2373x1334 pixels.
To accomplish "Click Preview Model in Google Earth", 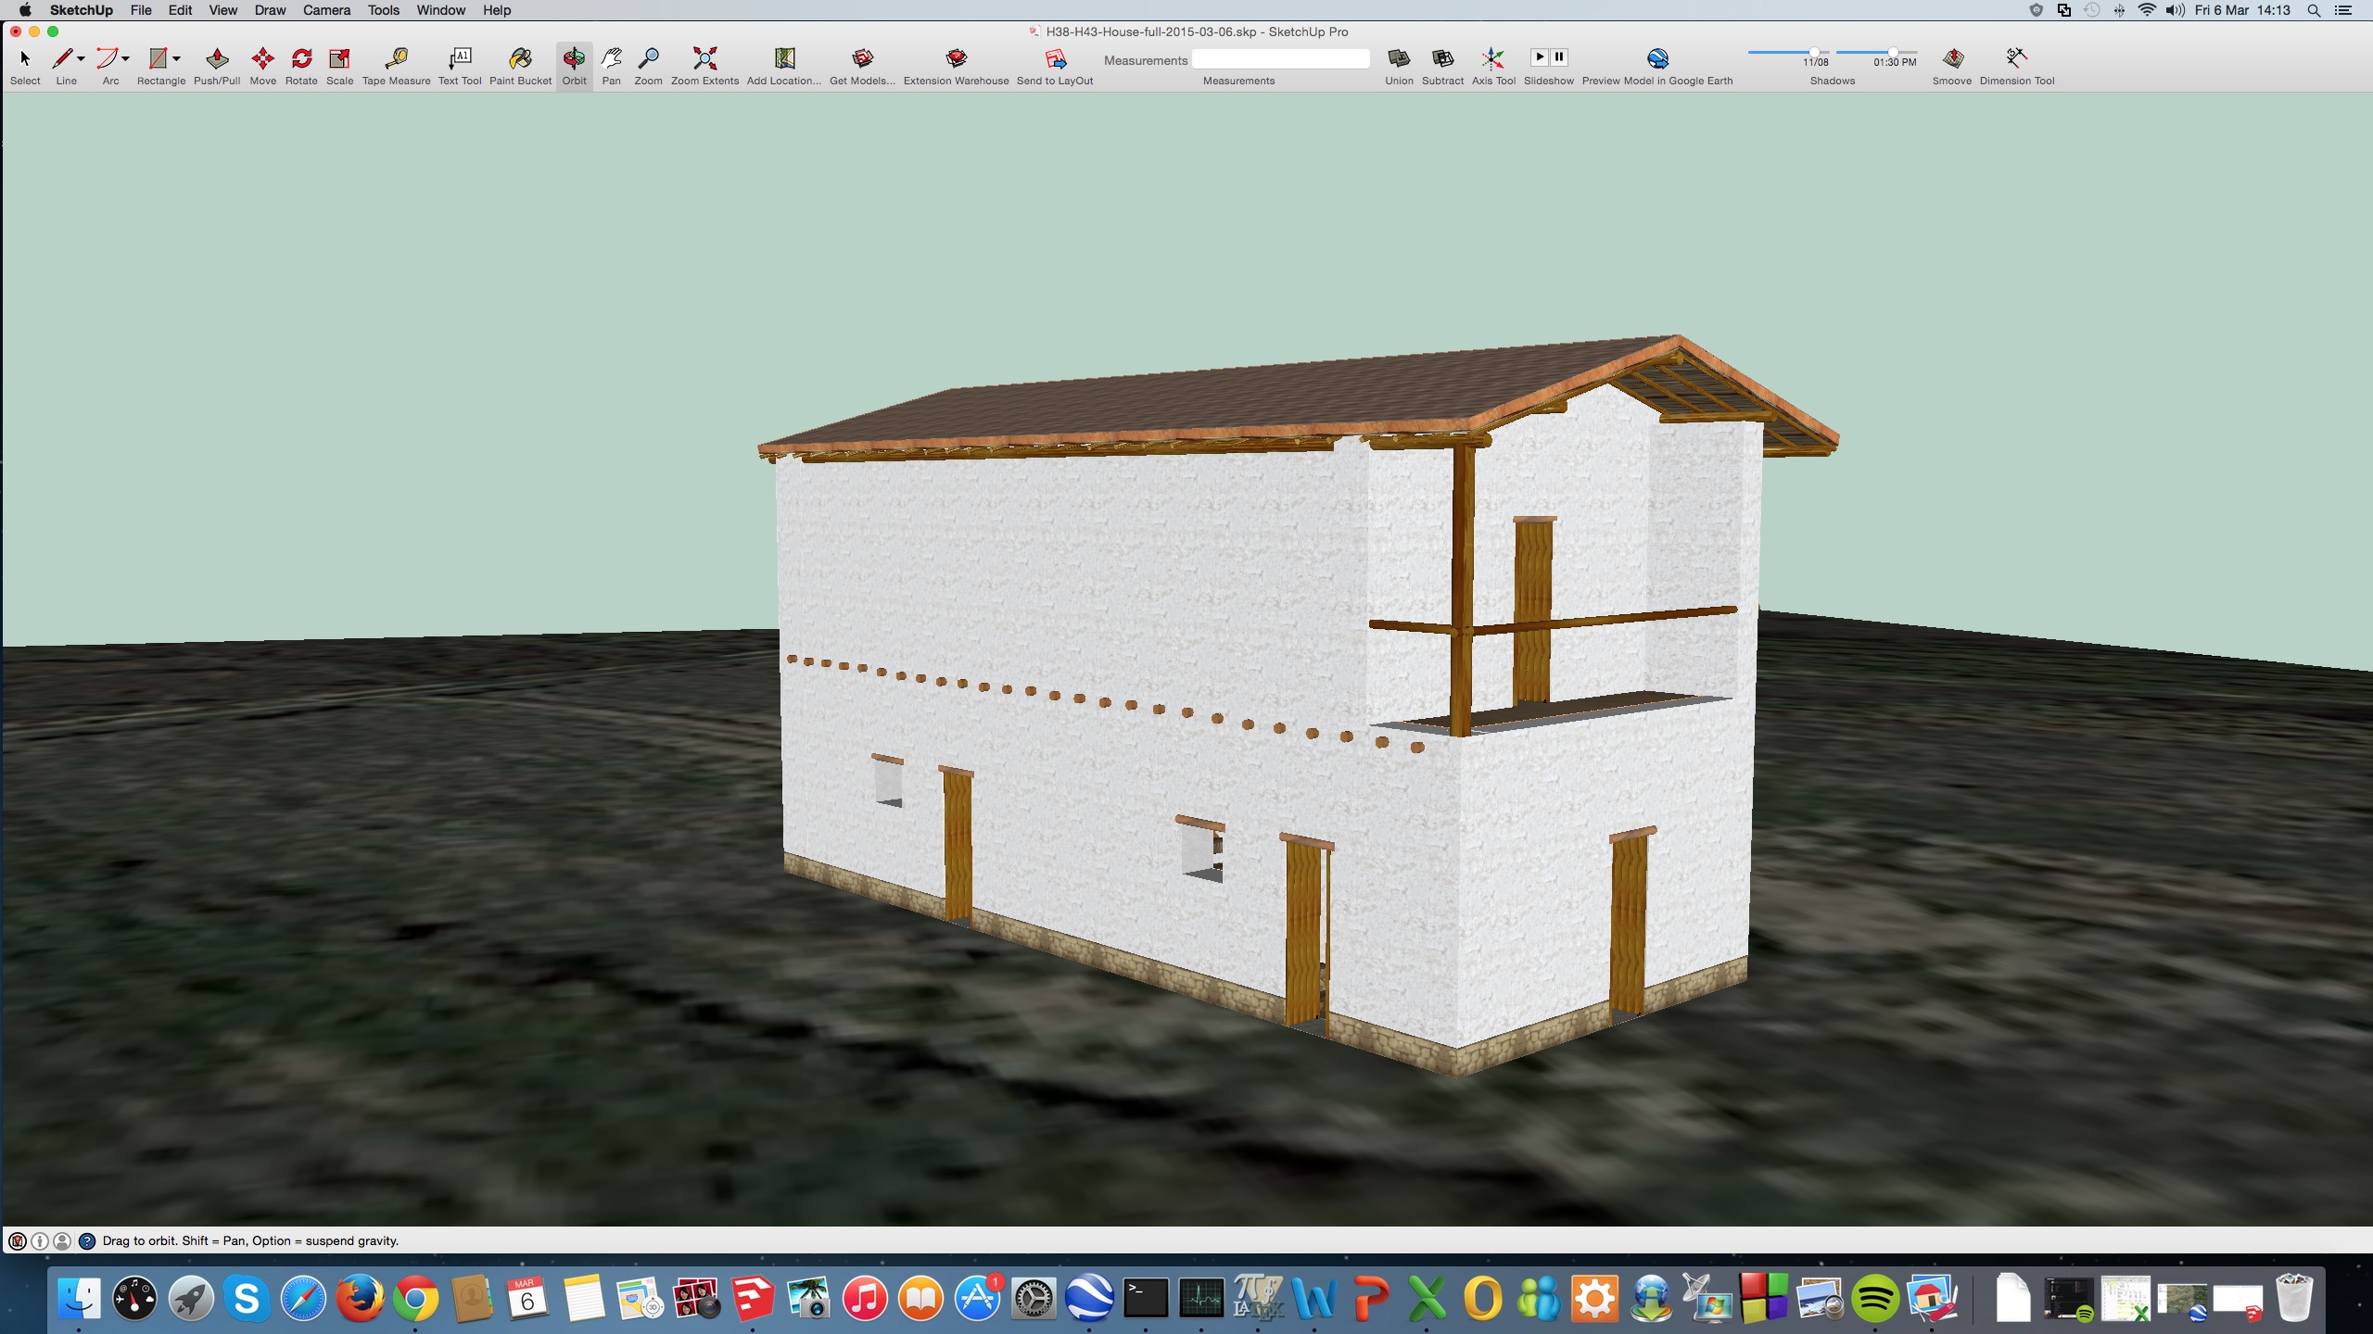I will click(1656, 59).
